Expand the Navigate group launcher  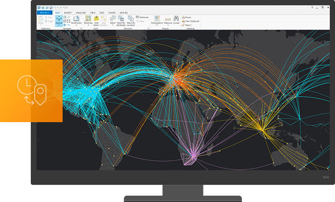[x=81, y=28]
